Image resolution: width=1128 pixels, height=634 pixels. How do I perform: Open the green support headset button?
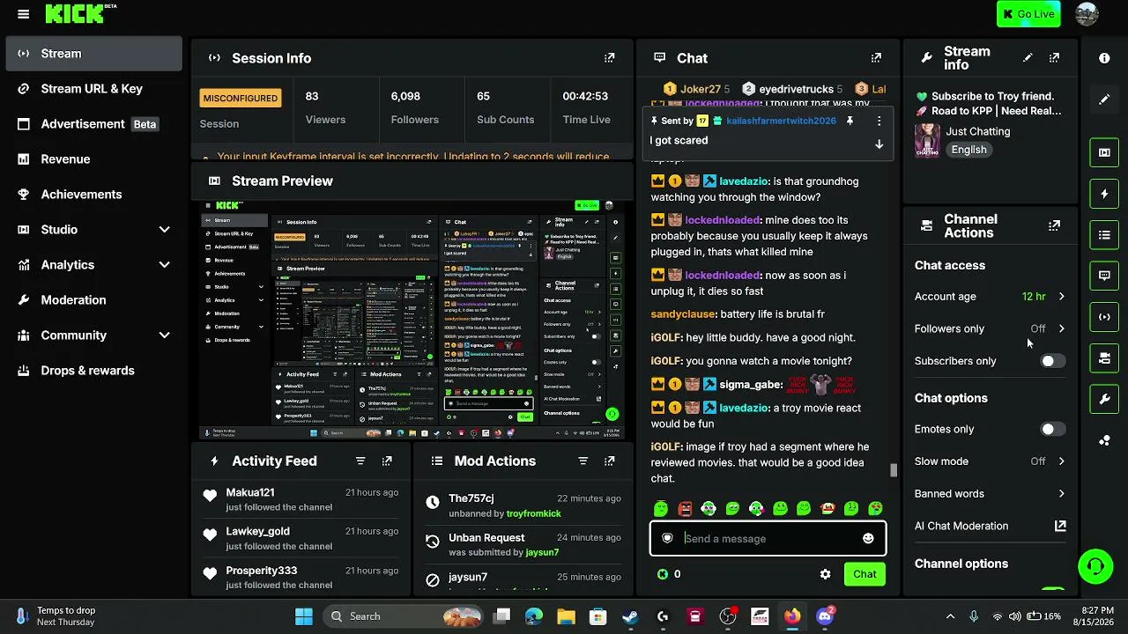click(1095, 566)
